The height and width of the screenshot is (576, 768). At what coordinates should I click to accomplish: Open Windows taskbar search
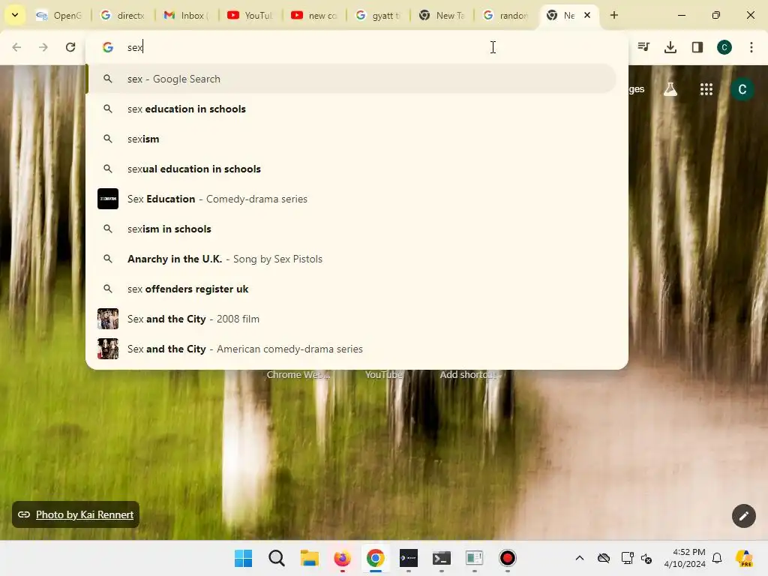point(276,558)
